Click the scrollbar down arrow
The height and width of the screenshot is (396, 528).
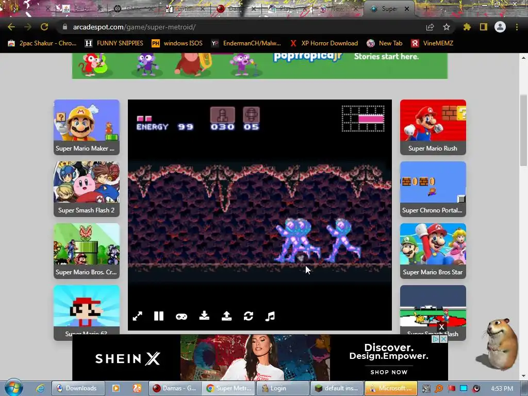click(x=524, y=376)
